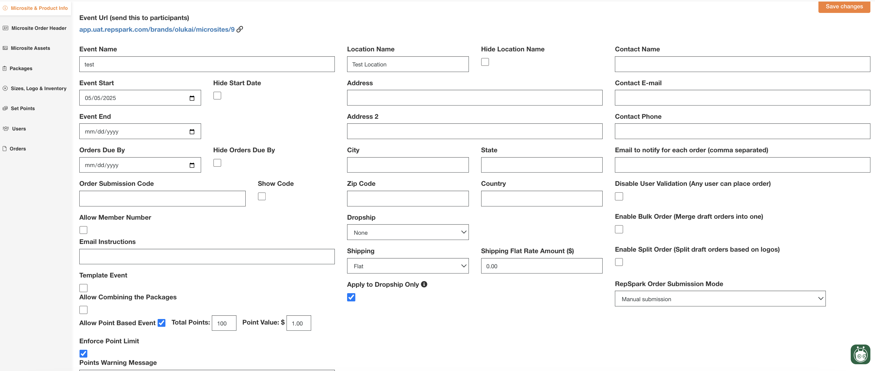Click the Packages clipboard icon
Screen dimensions: 875x371
click(x=5, y=68)
